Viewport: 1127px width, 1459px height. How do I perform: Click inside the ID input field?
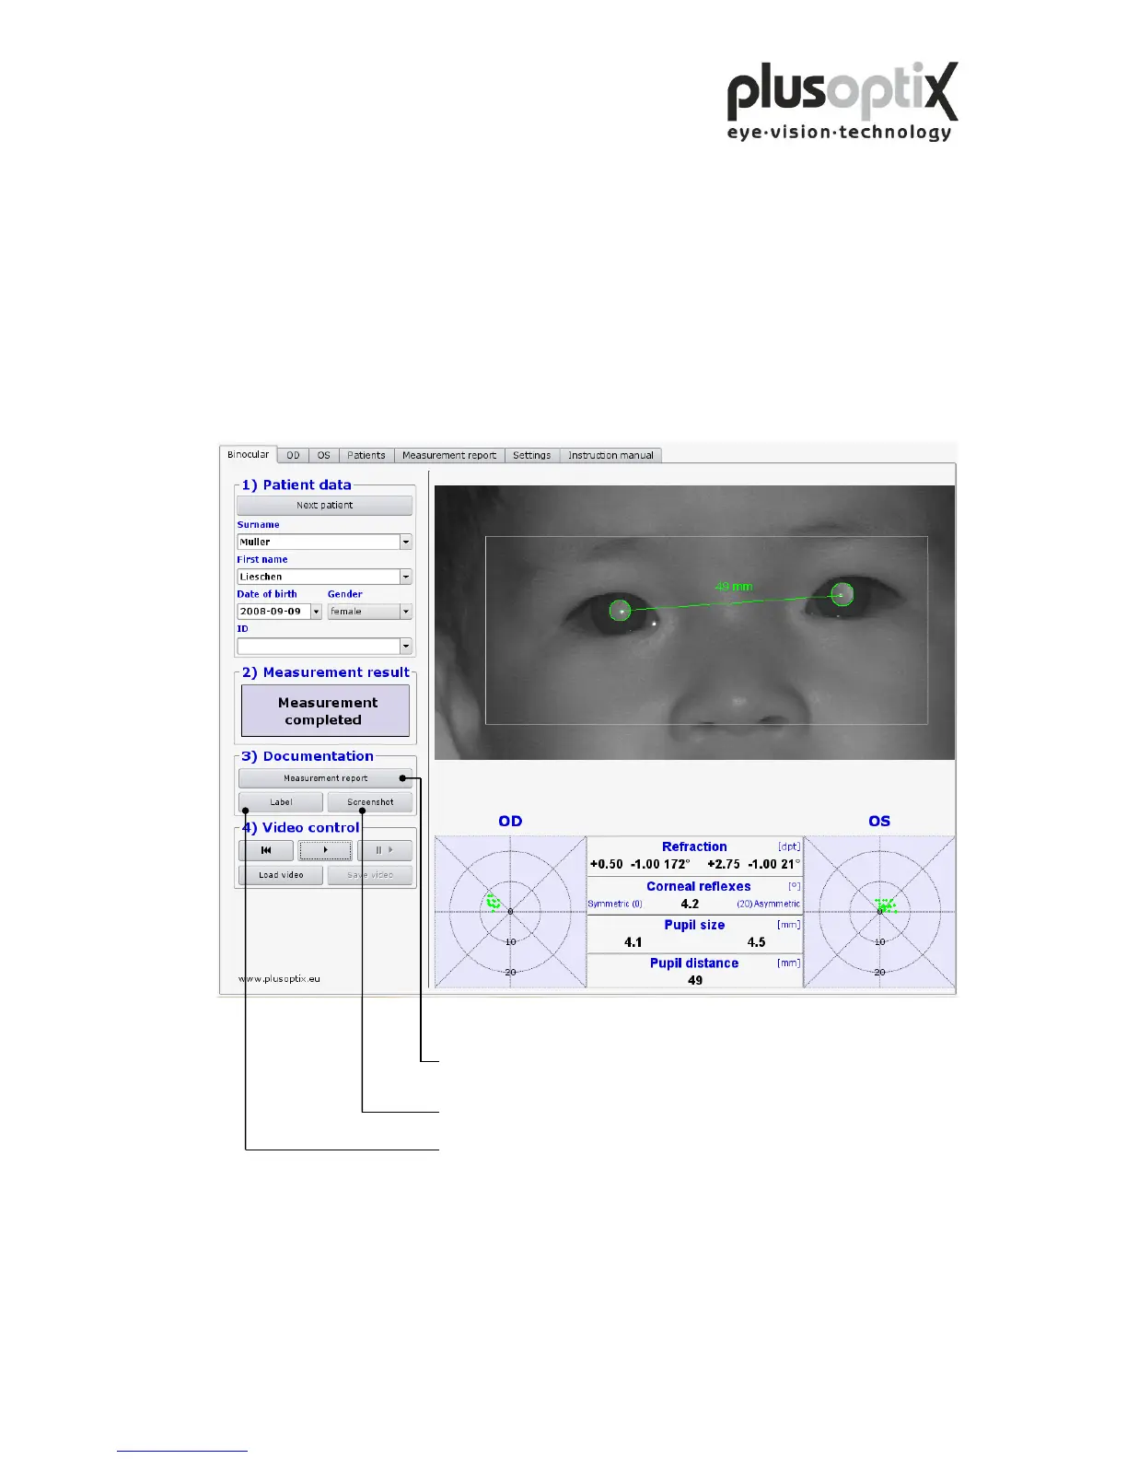tap(318, 647)
